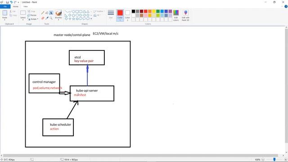Viewport: 288px width, 162px height.
Task: Choose the Triangle shape in gallery
Action: (x=88, y=12)
